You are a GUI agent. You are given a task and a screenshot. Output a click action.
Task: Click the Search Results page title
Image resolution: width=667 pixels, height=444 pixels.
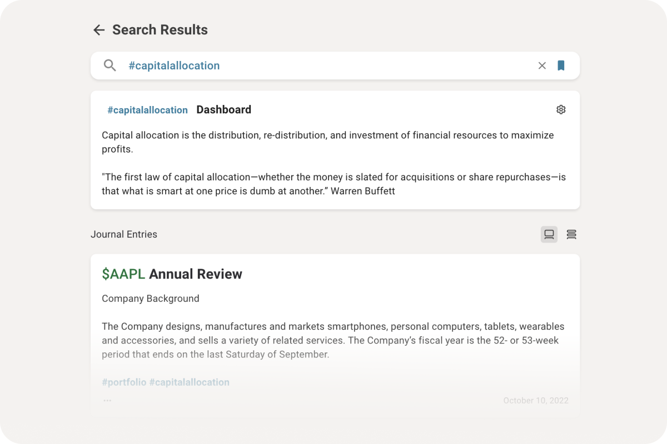tap(160, 30)
